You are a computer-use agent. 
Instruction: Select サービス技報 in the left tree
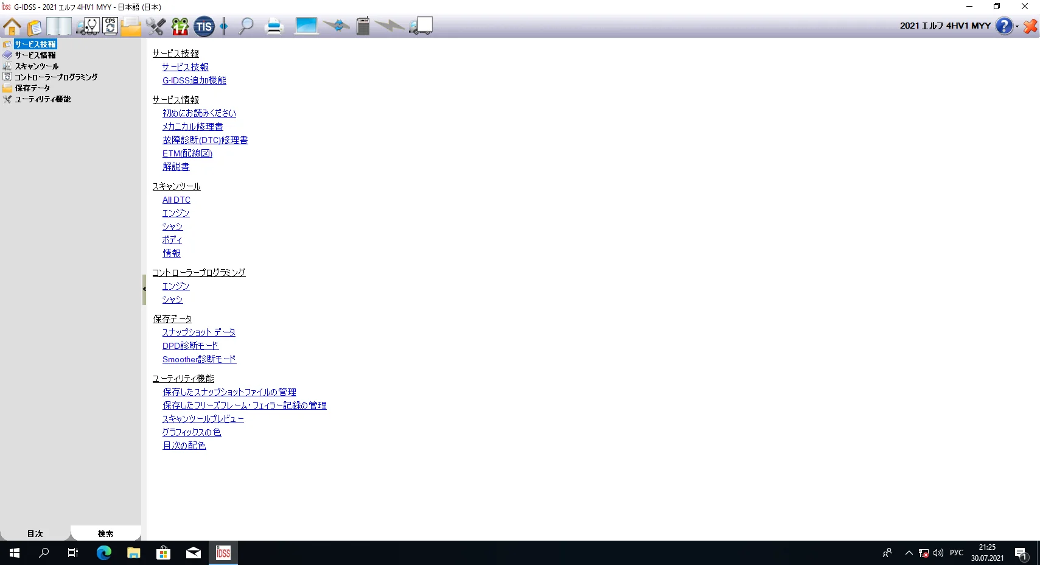tap(35, 44)
